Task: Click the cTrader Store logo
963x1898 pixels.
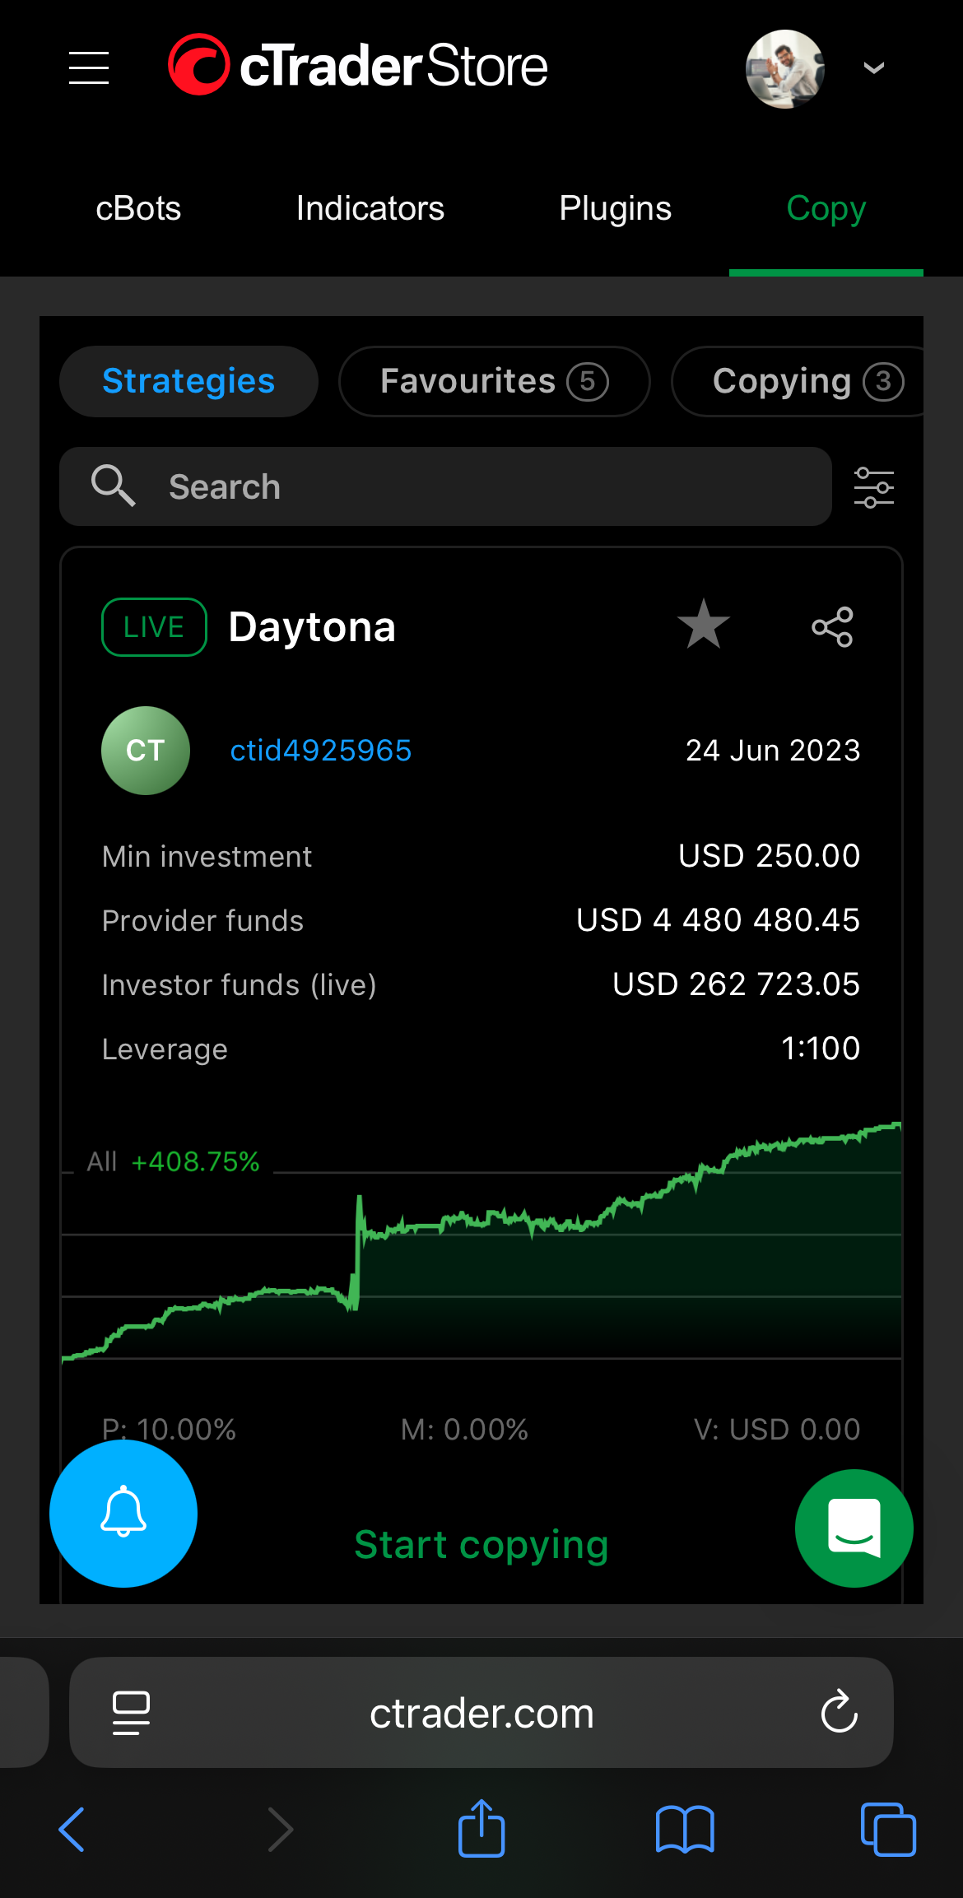Action: (358, 66)
